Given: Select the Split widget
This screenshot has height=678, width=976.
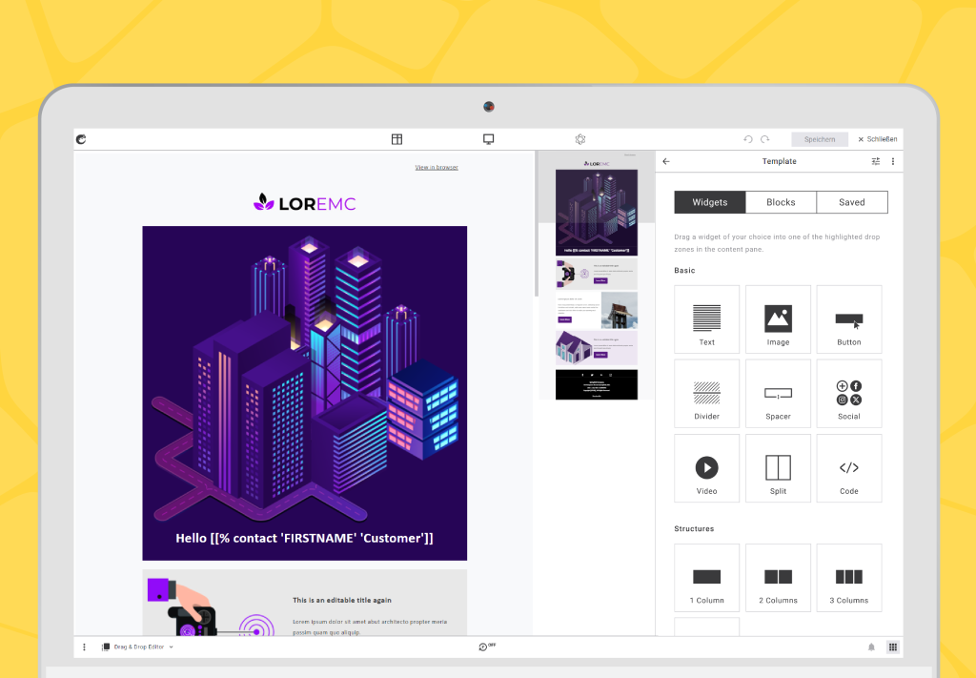Looking at the screenshot, I should [x=778, y=468].
